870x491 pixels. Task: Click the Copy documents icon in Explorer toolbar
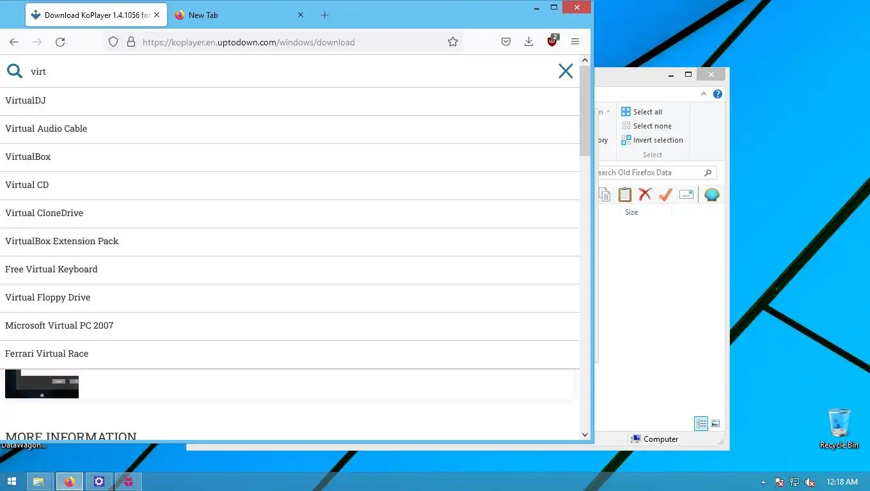[x=605, y=194]
